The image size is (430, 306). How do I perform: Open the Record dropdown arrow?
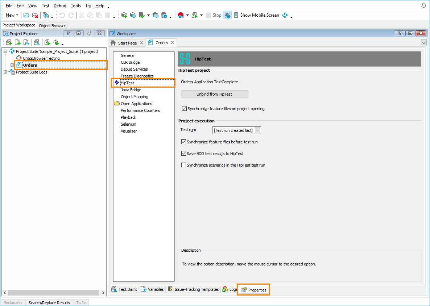(x=187, y=15)
